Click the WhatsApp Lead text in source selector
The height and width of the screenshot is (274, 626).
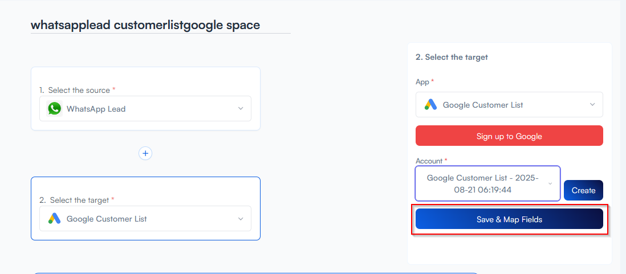click(96, 109)
